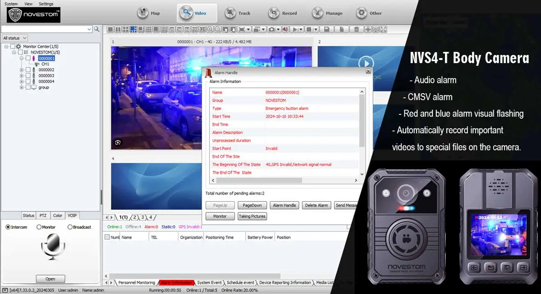
Task: Check the device 0000003 checkbox
Action: [28, 76]
